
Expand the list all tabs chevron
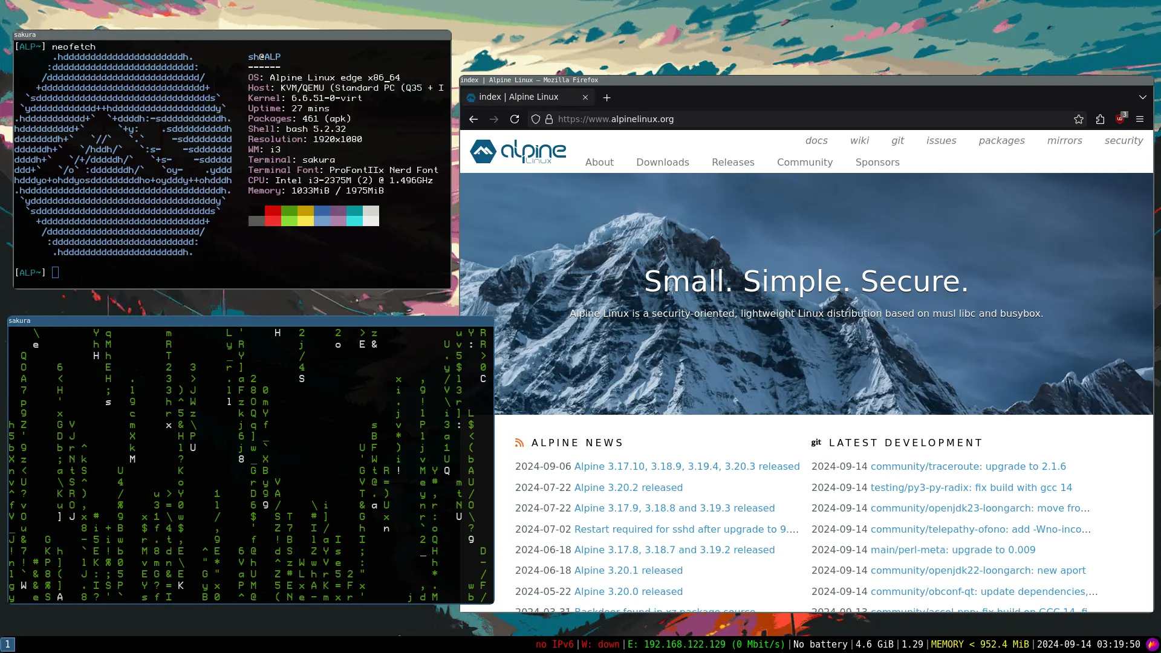click(x=1142, y=97)
